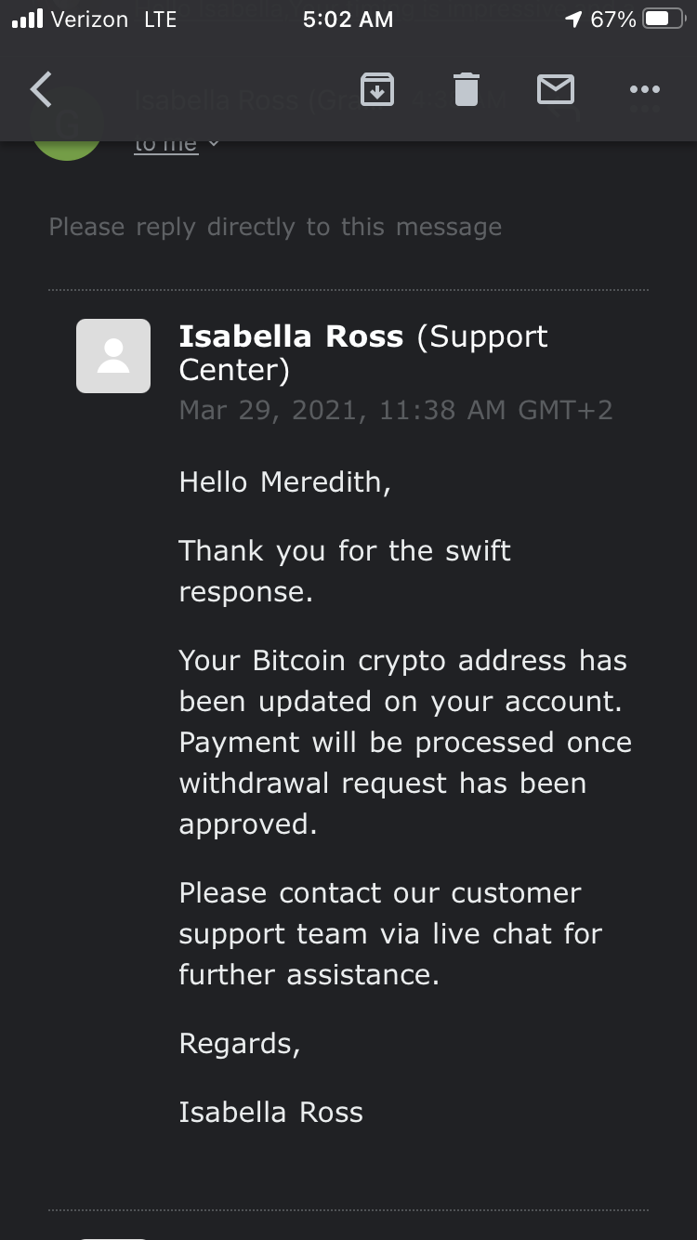Screen dimensions: 697x1240
Task: Tap the sender name "Isabella Ross (Support Center)"
Action: [x=363, y=352]
